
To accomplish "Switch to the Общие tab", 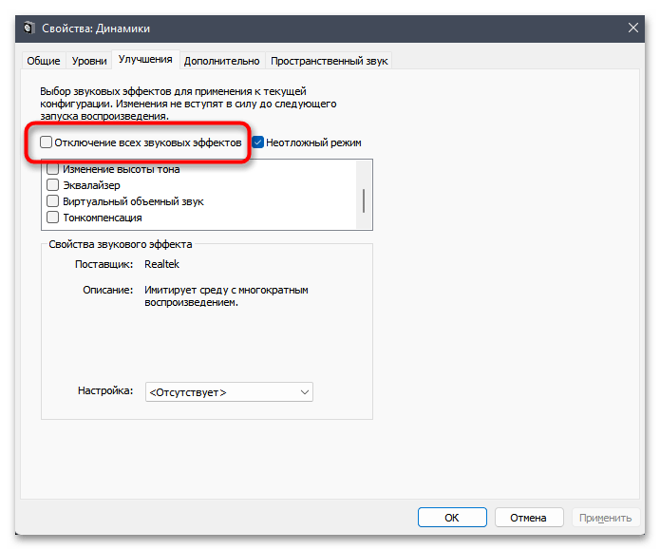I will [x=44, y=61].
